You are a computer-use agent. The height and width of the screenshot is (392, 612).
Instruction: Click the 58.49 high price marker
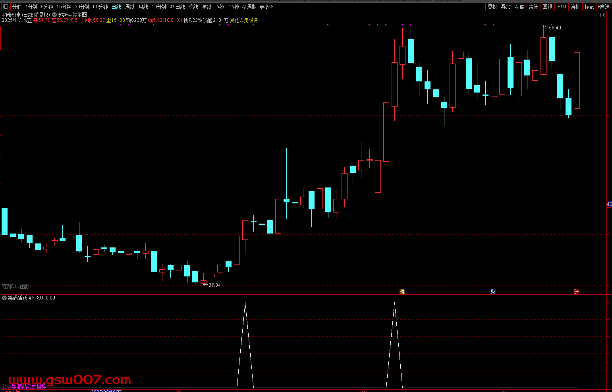(555, 28)
